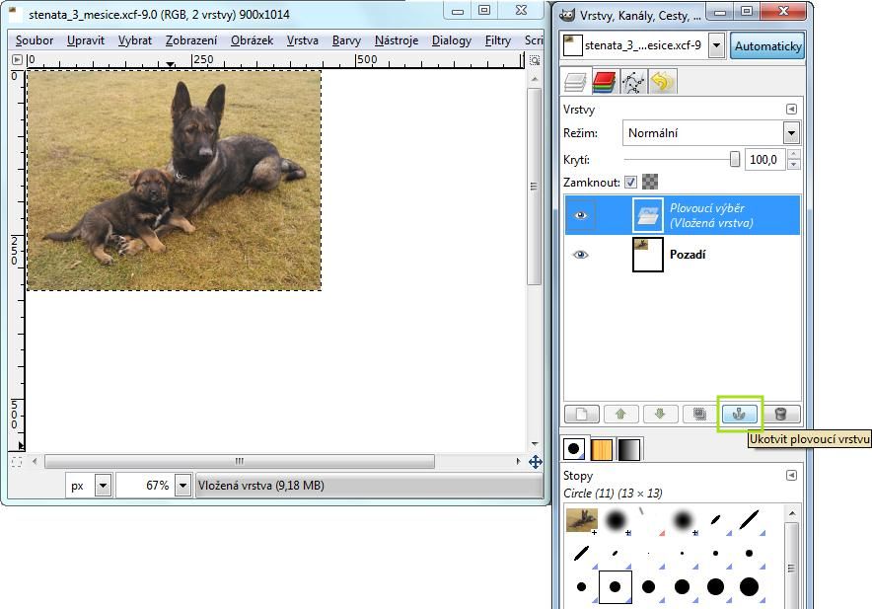Expand the px unit dropdown in status bar

coord(103,486)
